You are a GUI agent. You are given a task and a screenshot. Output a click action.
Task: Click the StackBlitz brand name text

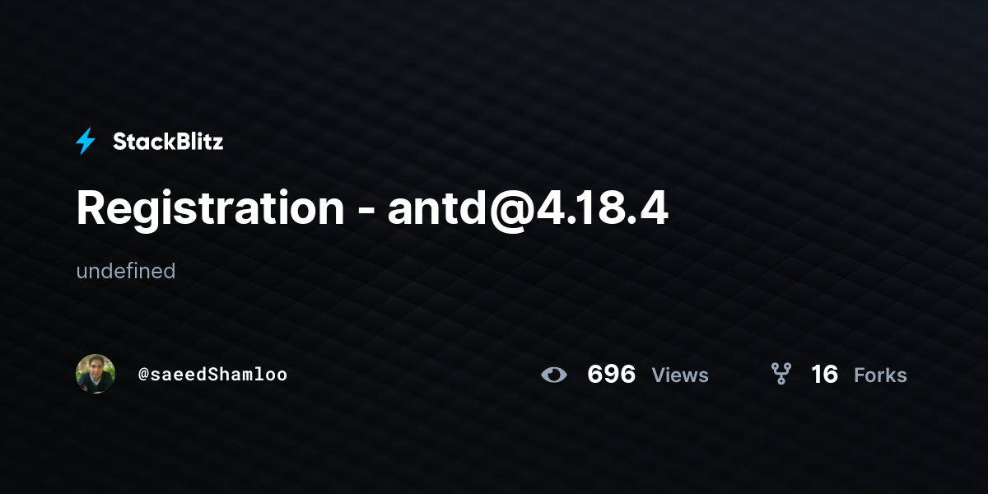[168, 142]
